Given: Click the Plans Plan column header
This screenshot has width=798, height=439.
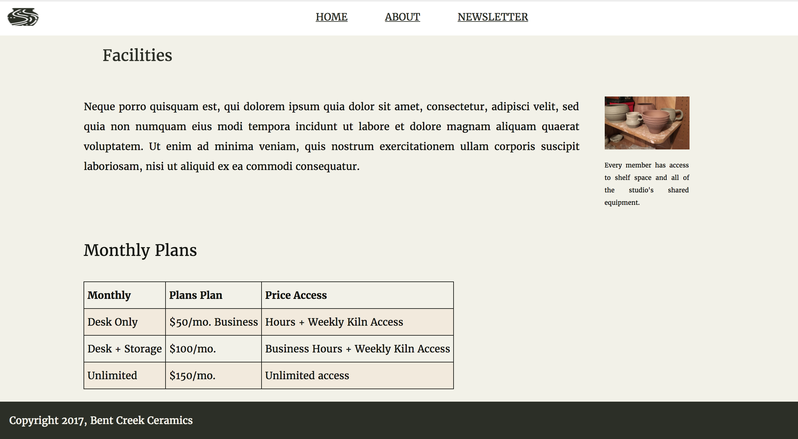Looking at the screenshot, I should tap(195, 295).
